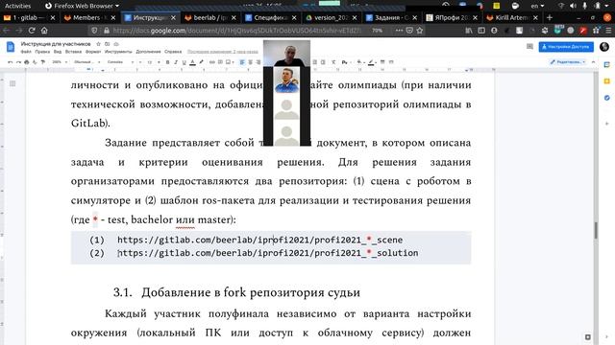615x345 pixels.
Task: Click the Explore button at bottom right
Action: (x=587, y=336)
